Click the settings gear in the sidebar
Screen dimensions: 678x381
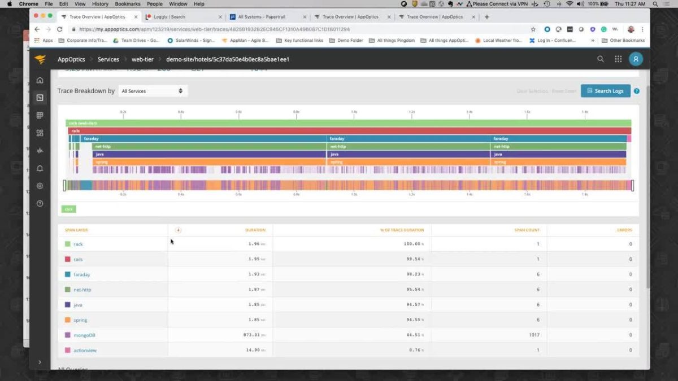click(40, 186)
